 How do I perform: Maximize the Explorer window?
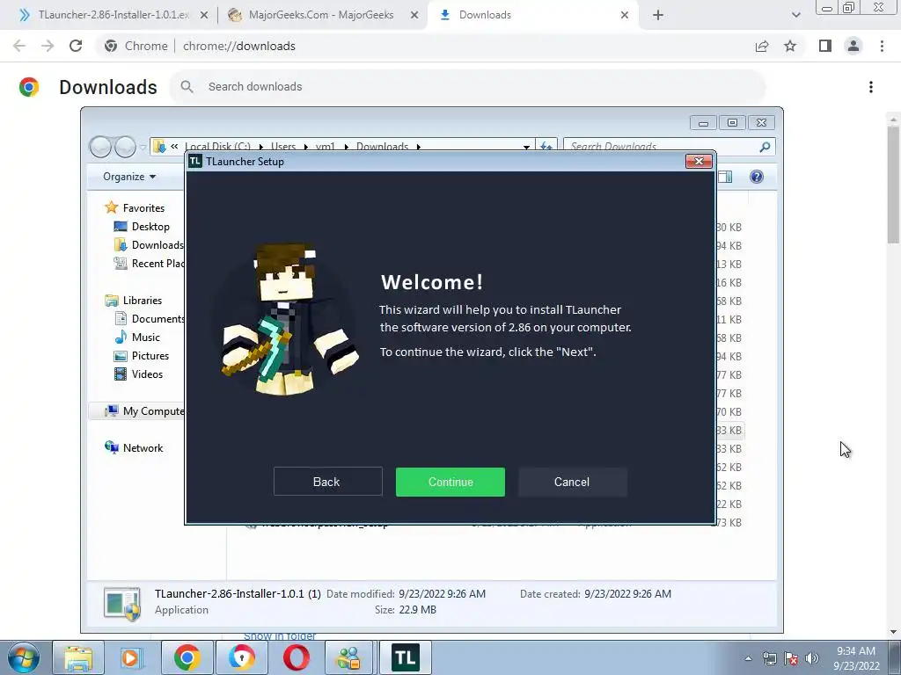click(732, 122)
